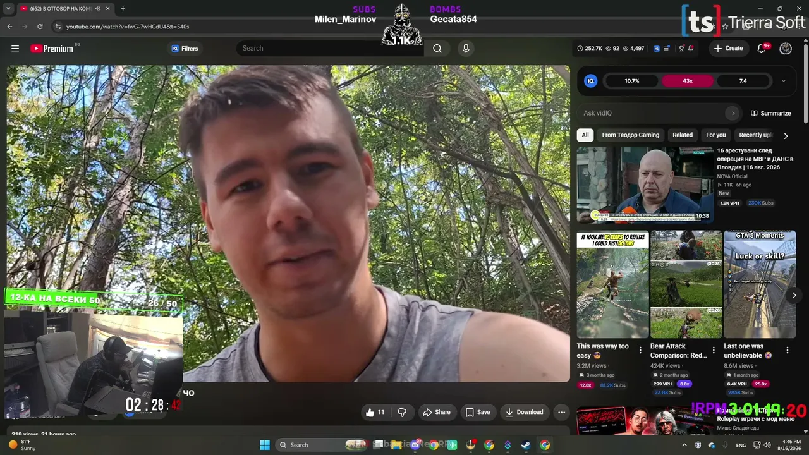Open vidIQ alerts bell in stats bar
Screen dimensions: 809x455
(691, 49)
